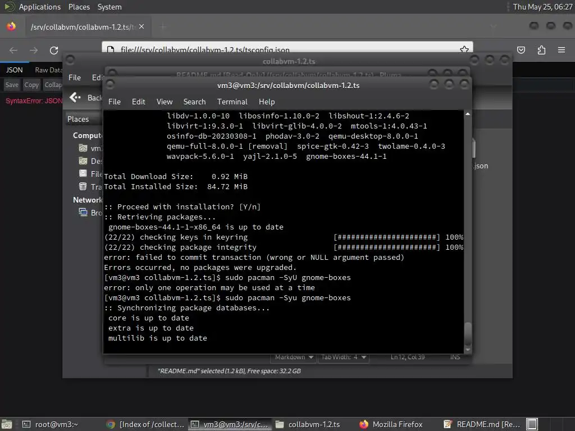Image resolution: width=575 pixels, height=431 pixels.
Task: Close the tsconfig.json Firefox tab
Action: pyautogui.click(x=142, y=27)
